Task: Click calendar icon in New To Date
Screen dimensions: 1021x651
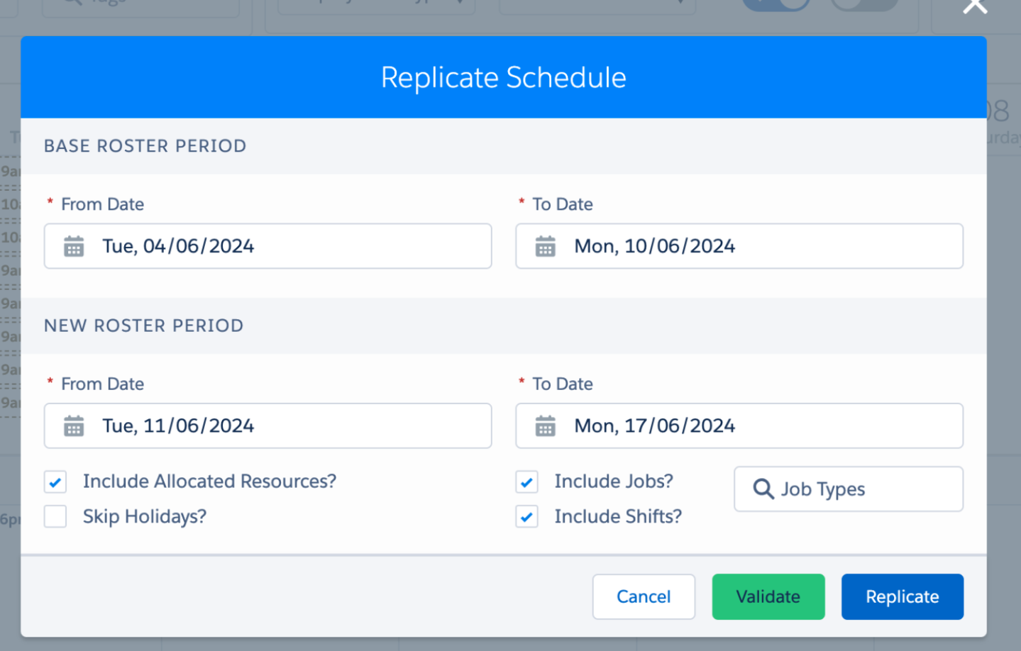Action: coord(545,425)
